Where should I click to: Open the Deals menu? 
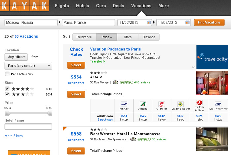tap(118, 6)
